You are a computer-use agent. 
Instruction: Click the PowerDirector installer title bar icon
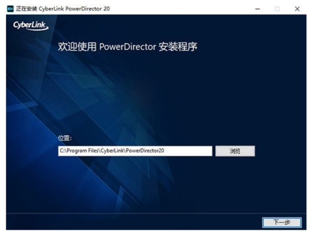[x=10, y=9]
